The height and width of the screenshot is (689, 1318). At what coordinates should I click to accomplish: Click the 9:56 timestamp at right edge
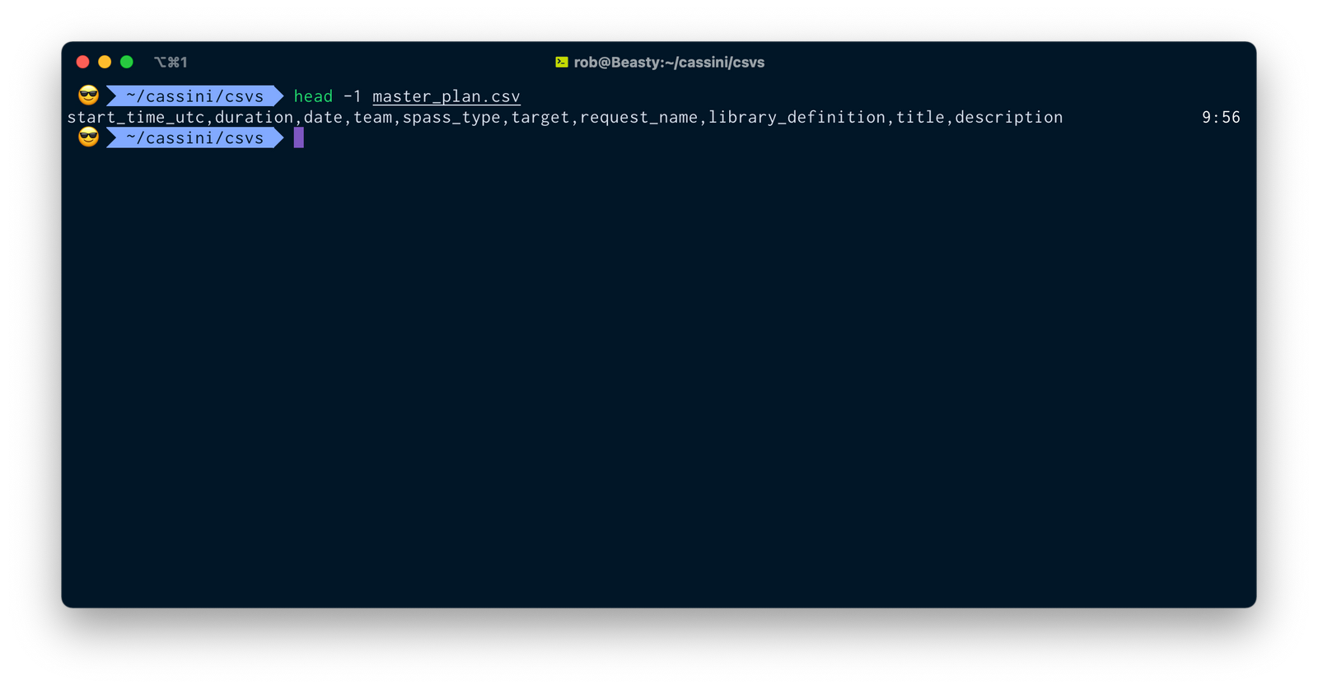point(1220,118)
